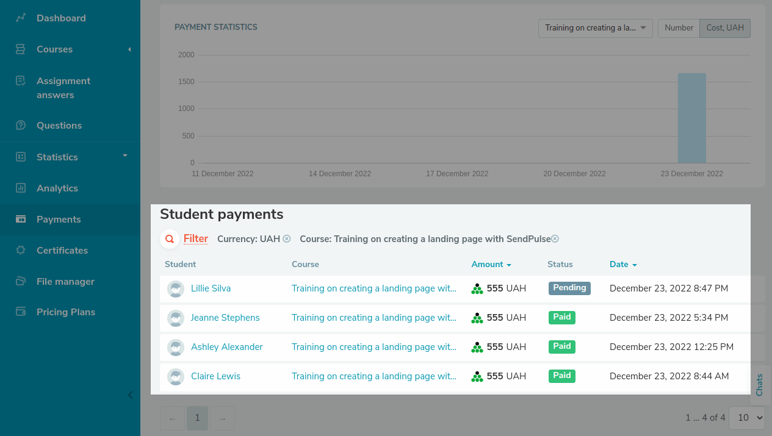Open the course selector dropdown in chart

(x=595, y=28)
